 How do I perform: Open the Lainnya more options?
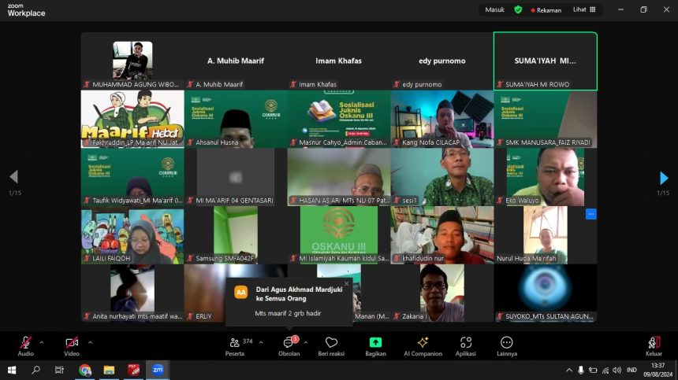[x=506, y=344]
